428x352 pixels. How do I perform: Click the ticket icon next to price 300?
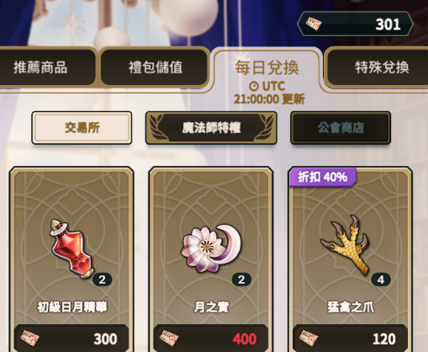29,338
